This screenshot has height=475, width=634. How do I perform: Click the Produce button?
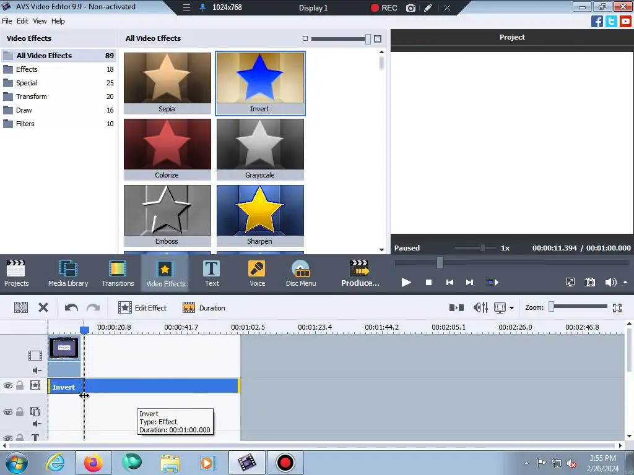[360, 273]
